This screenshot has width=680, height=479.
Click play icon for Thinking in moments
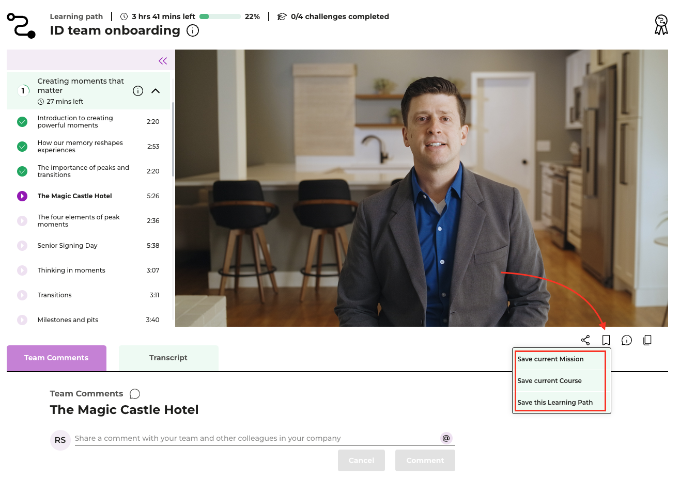22,270
